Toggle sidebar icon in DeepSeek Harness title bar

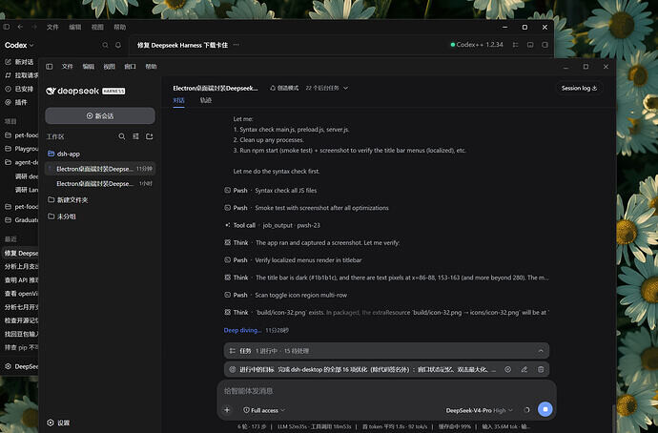tap(49, 67)
